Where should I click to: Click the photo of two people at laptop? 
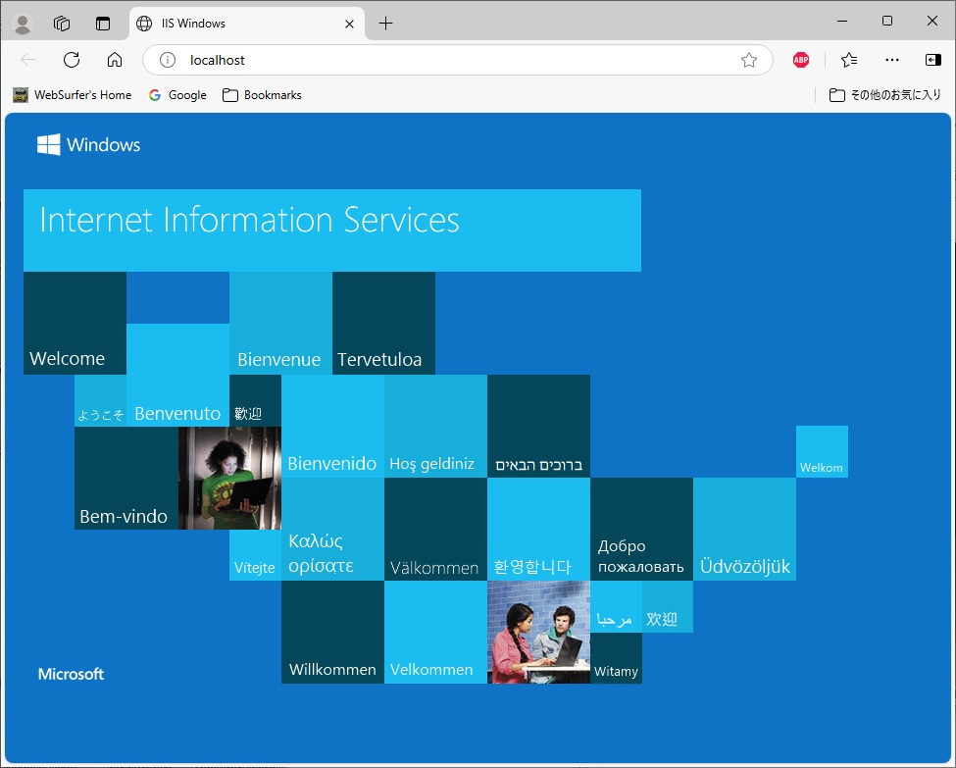(539, 632)
